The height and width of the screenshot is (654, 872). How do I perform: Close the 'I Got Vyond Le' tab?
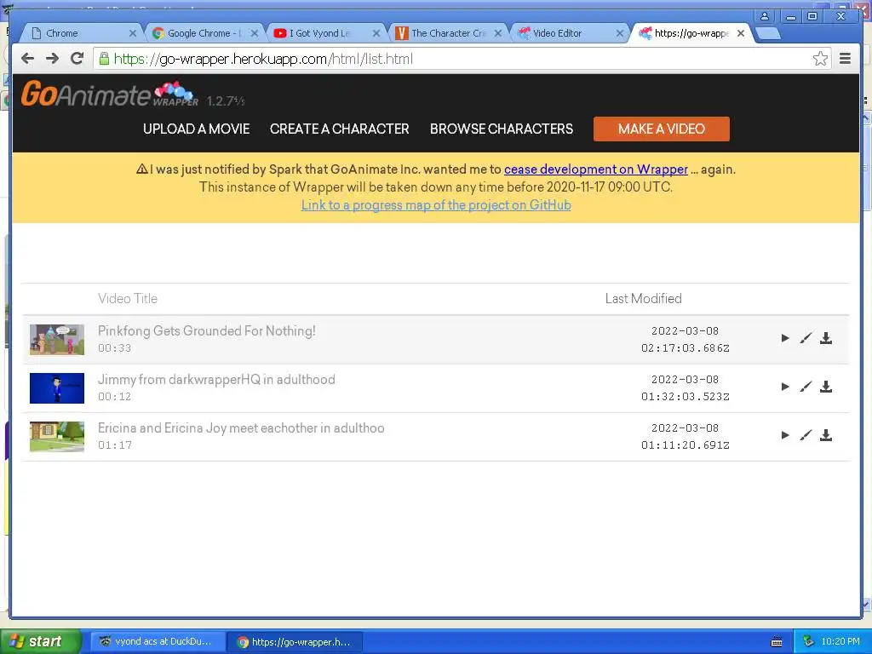pos(376,33)
